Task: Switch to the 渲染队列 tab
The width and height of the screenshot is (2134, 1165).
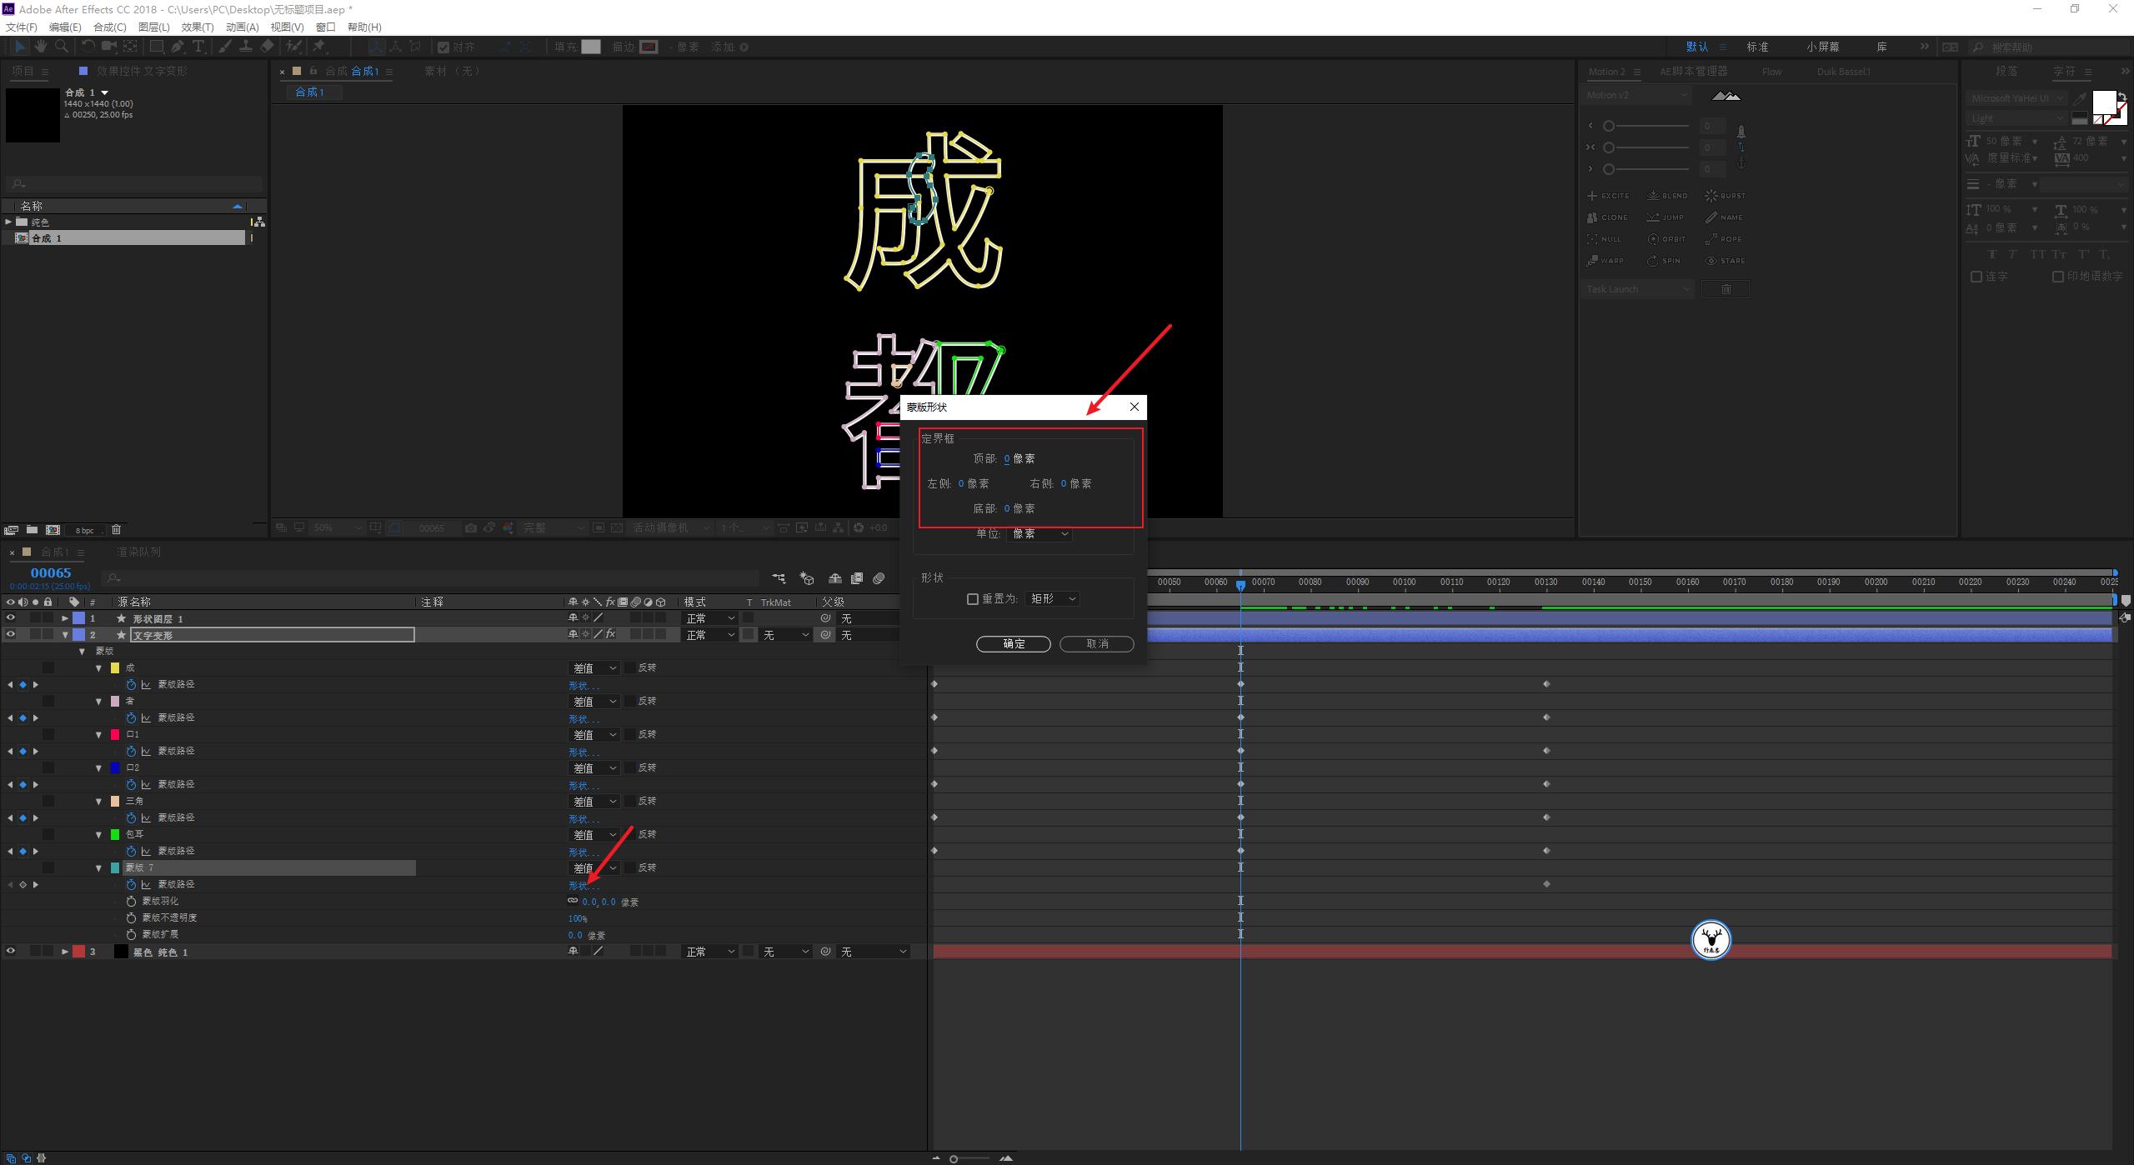Action: point(138,552)
